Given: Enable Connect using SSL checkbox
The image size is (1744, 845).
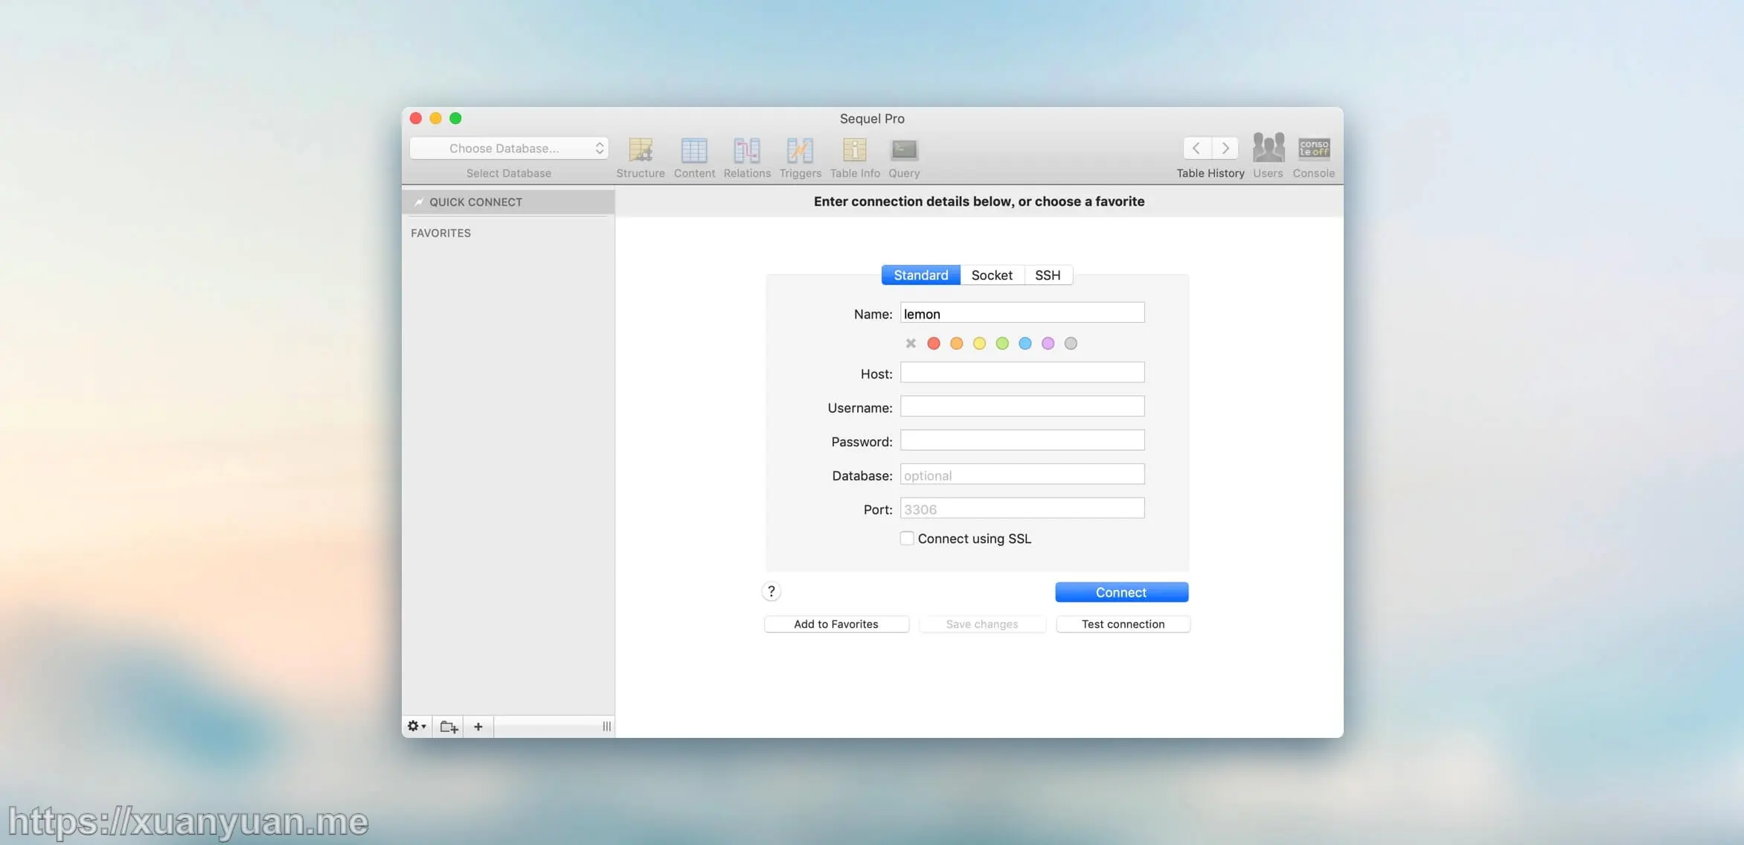Looking at the screenshot, I should 907,538.
